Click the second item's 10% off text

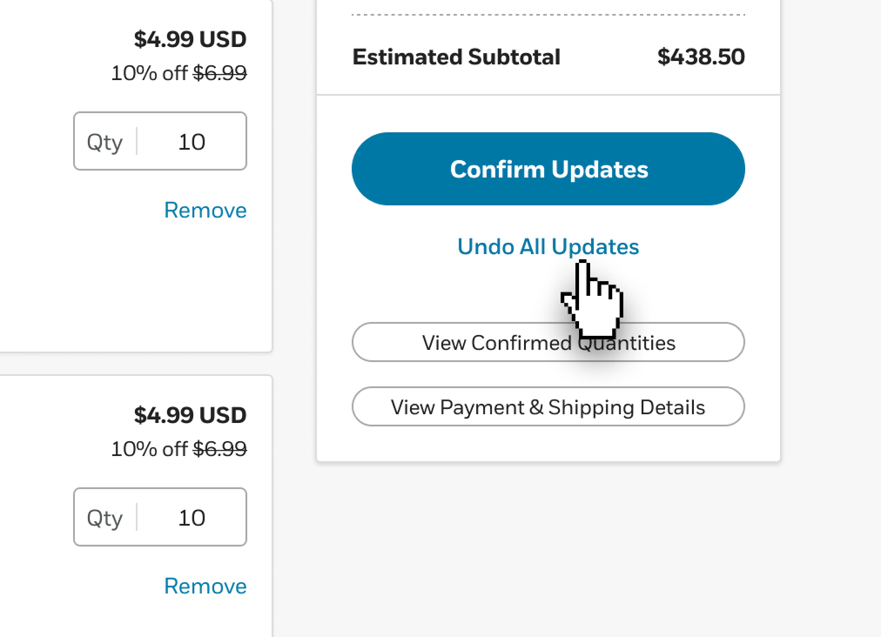[x=149, y=448]
